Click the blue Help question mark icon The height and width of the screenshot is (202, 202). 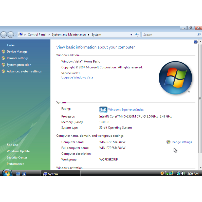196,42
